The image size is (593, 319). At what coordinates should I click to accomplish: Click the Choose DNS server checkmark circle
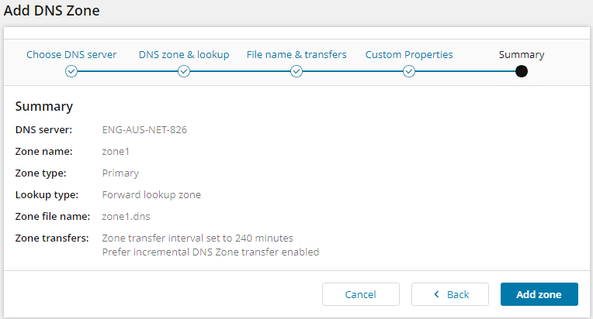[71, 71]
